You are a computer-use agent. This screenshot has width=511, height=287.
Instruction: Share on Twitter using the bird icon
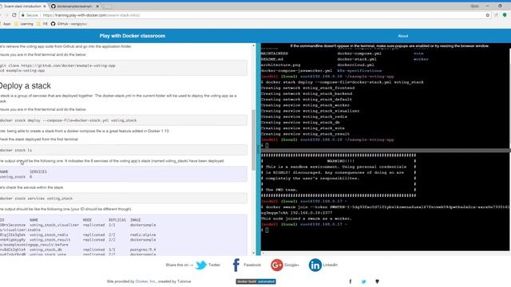201,265
